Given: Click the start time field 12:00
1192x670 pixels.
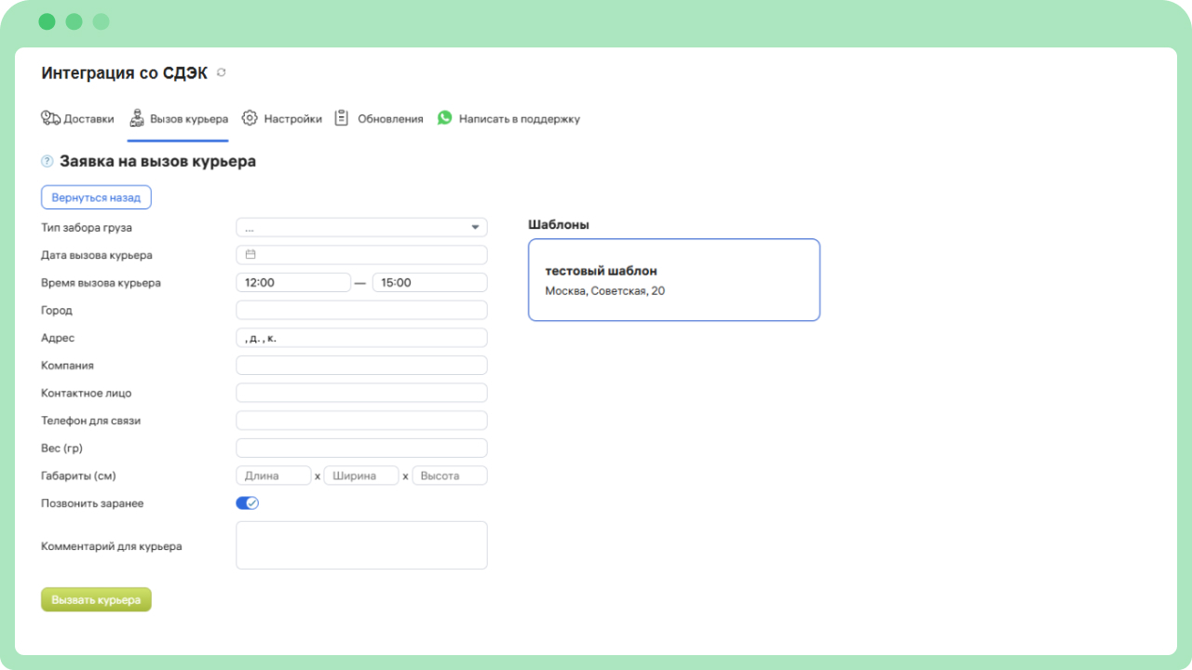Looking at the screenshot, I should [x=293, y=283].
